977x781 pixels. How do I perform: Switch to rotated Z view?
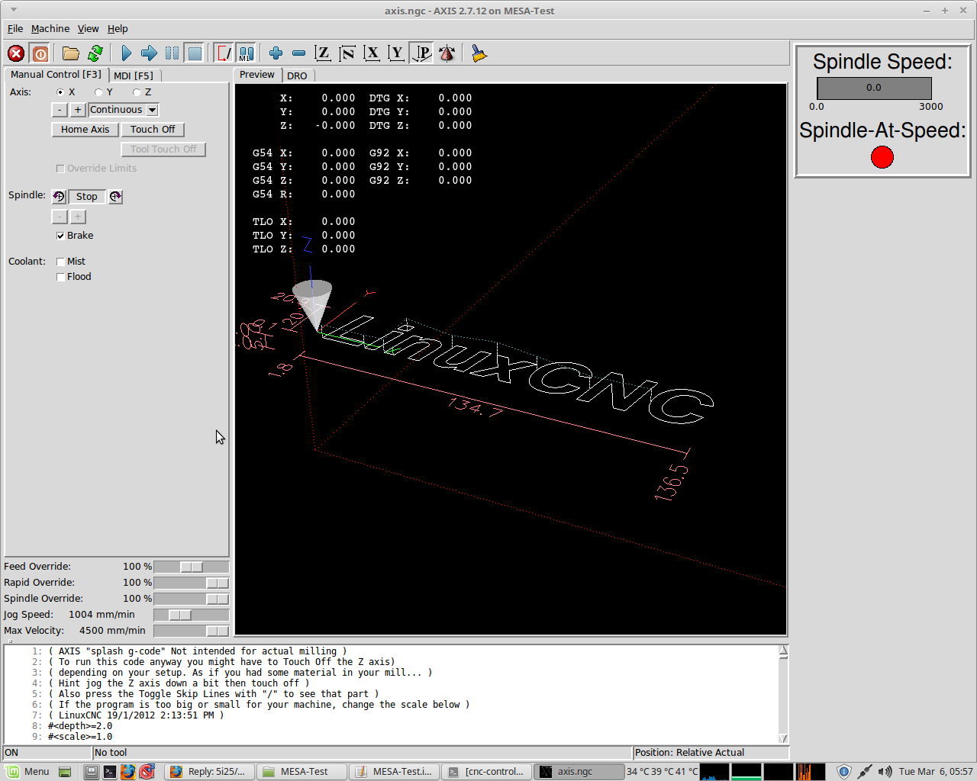click(347, 53)
